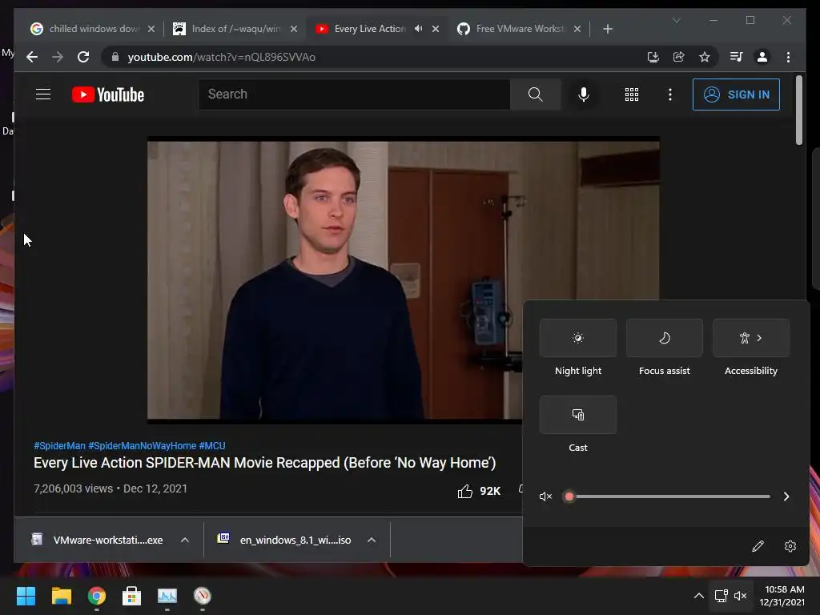Click the round gauge app icon in taskbar
This screenshot has height=615, width=820.
pos(203,596)
